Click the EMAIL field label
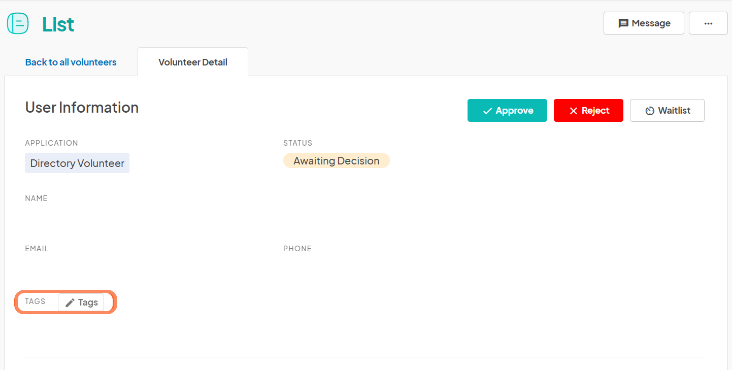 click(x=37, y=249)
